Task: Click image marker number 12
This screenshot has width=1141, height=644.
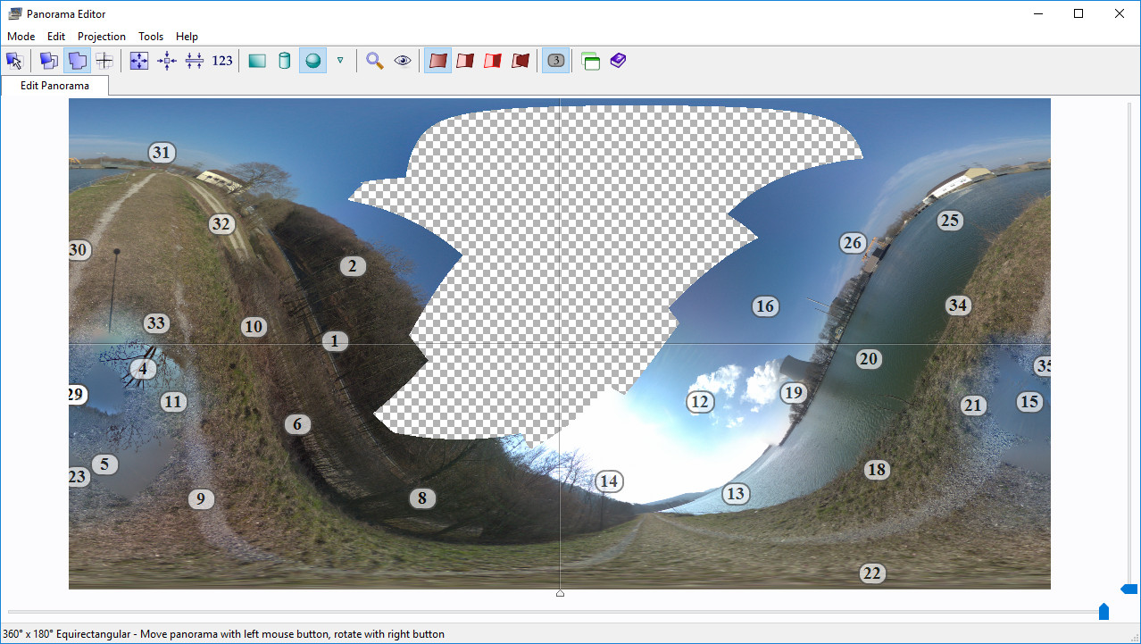Action: point(700,403)
